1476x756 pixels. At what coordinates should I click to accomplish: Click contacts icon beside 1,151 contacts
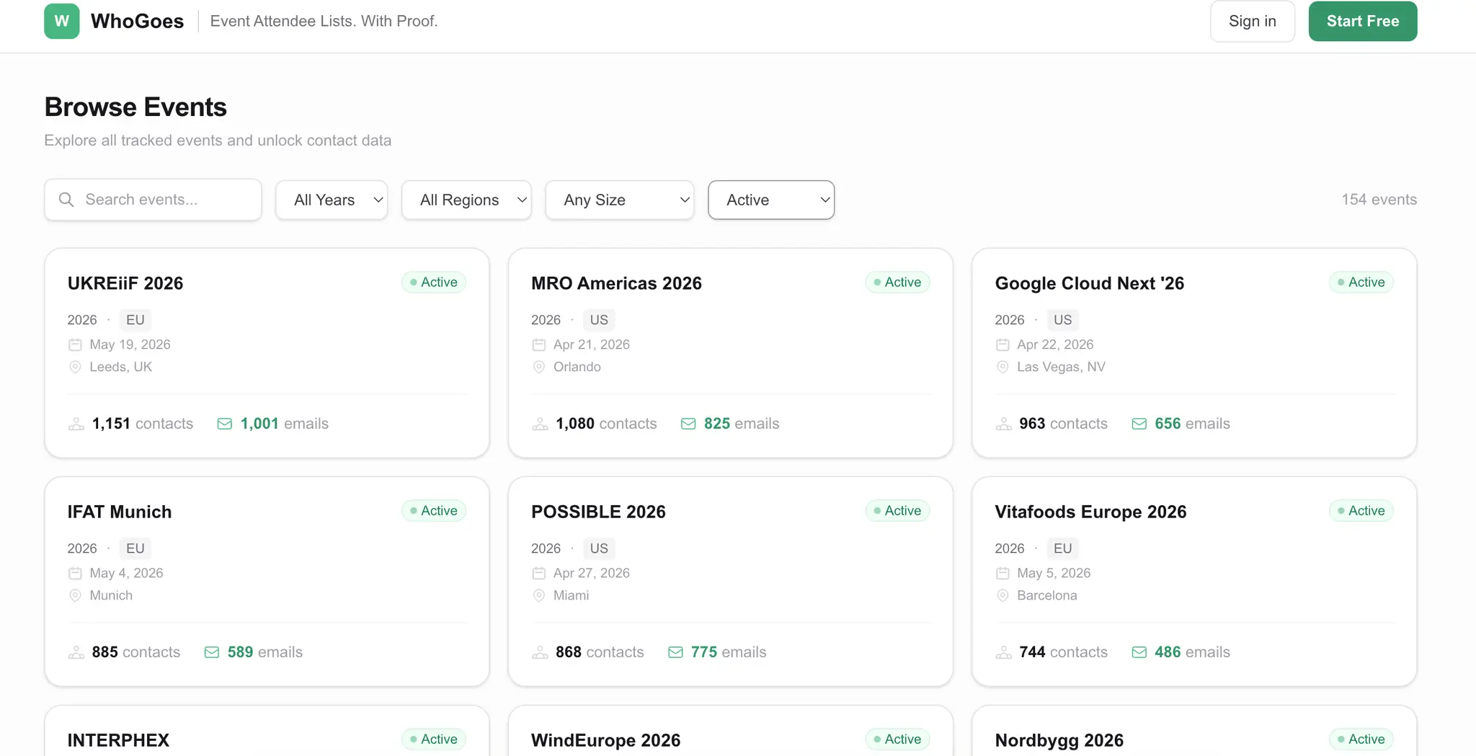(x=76, y=424)
